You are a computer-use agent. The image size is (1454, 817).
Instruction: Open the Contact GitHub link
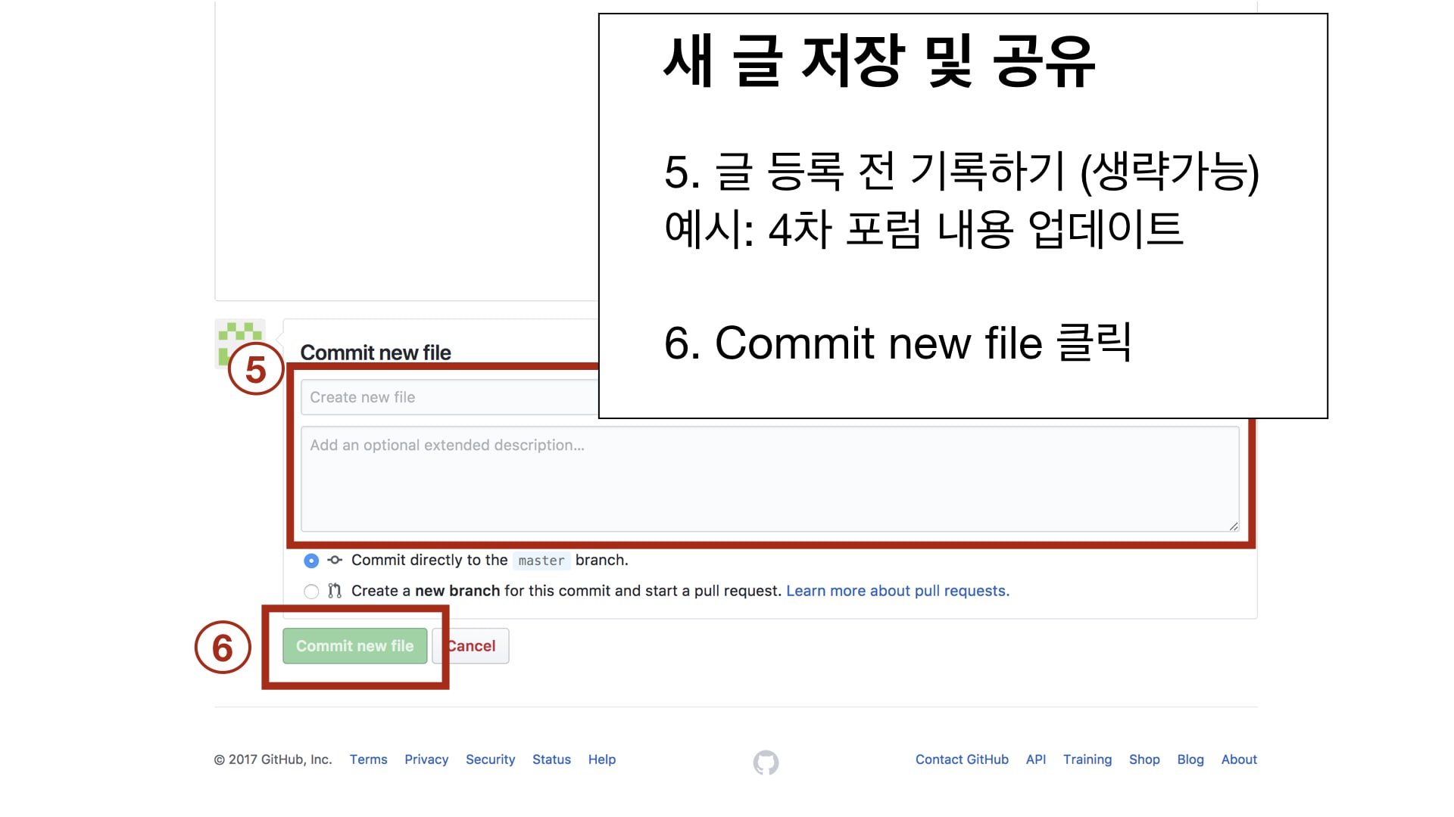tap(962, 760)
